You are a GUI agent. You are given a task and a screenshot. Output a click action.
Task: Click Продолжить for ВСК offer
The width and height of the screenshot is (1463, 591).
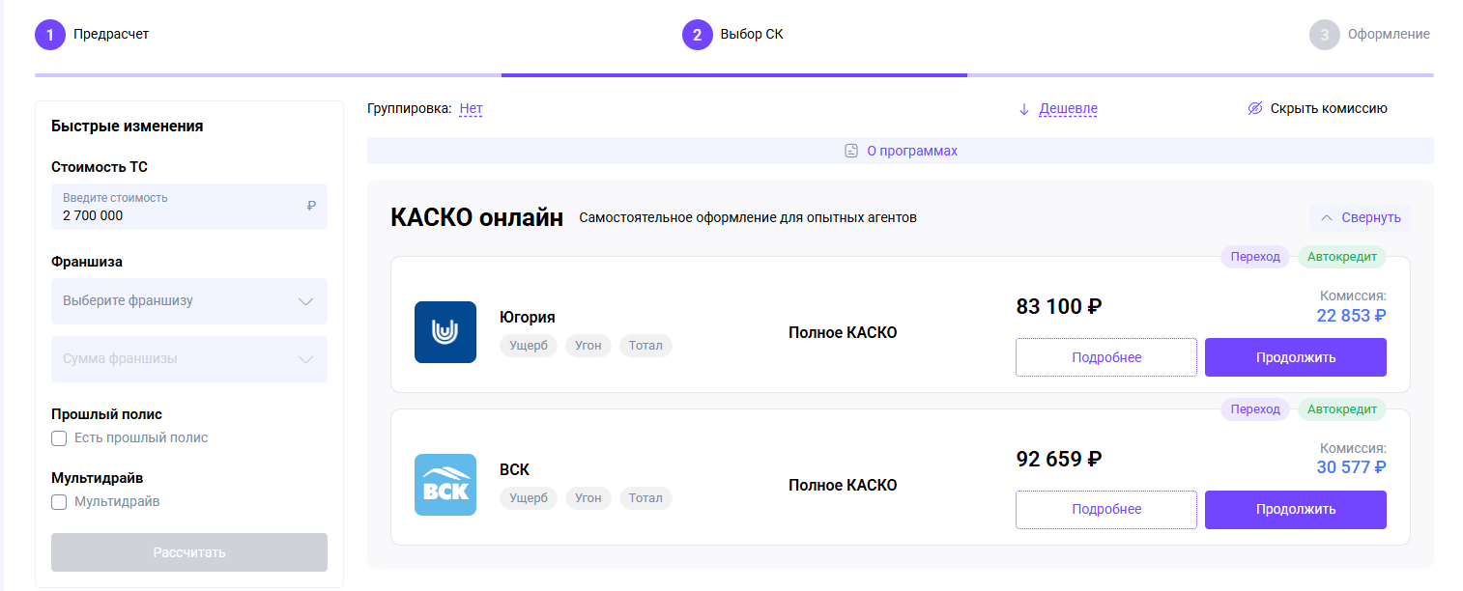(1296, 510)
